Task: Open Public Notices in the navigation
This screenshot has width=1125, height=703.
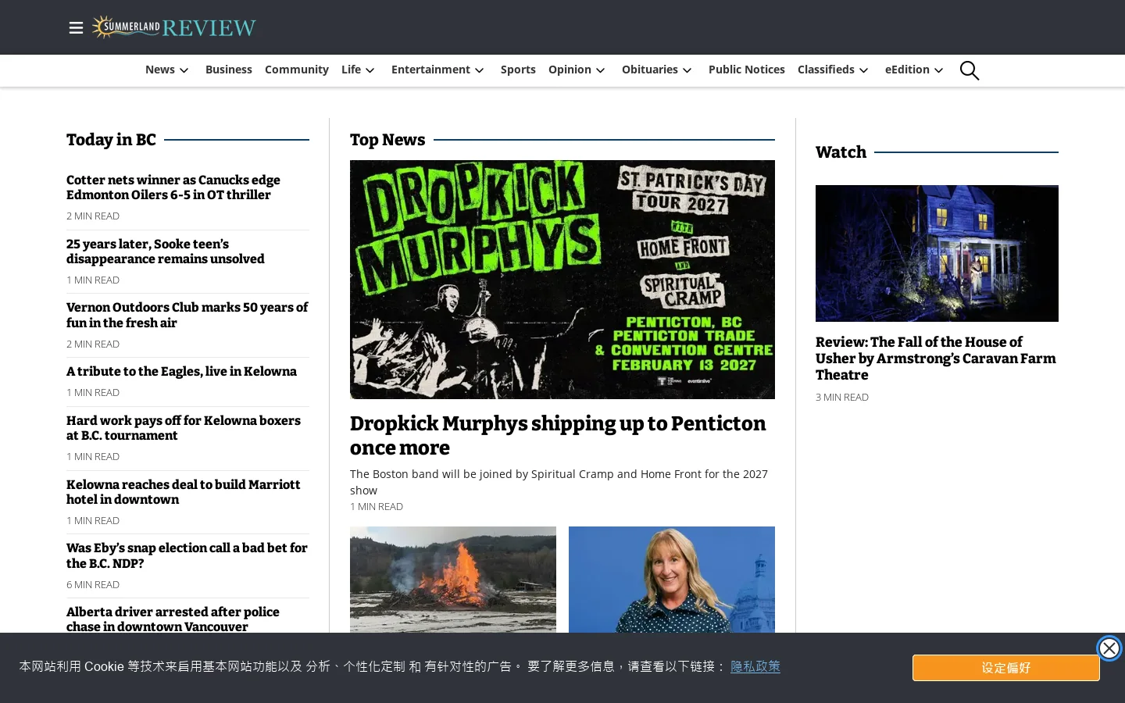Action: point(747,70)
